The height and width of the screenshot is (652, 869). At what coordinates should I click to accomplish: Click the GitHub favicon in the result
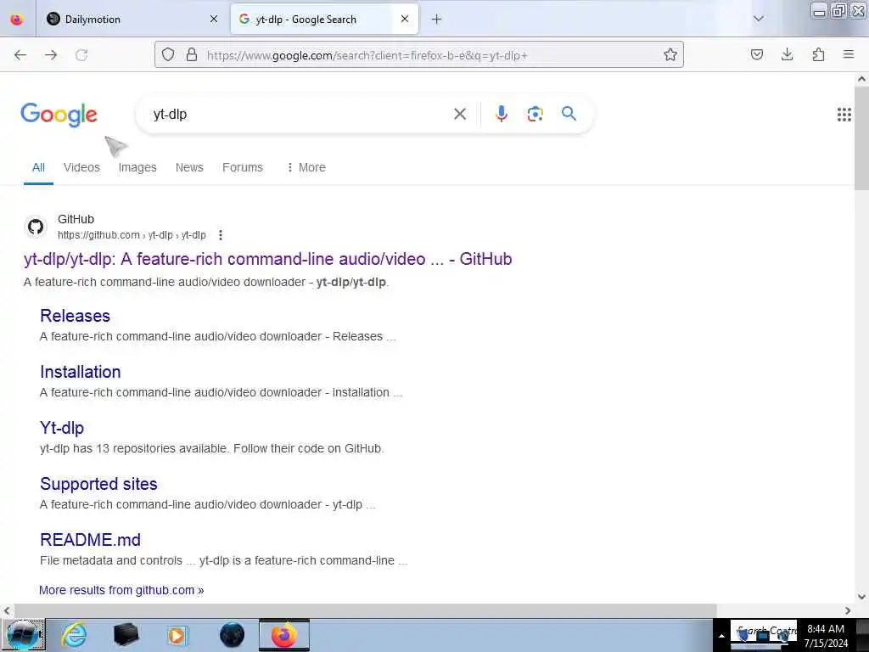tap(36, 227)
